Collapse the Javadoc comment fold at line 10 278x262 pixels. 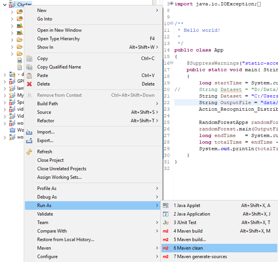[171, 24]
